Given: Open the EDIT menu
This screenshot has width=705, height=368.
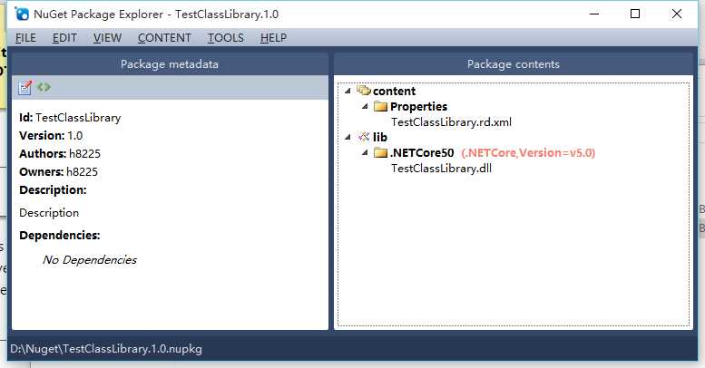Looking at the screenshot, I should coord(64,38).
